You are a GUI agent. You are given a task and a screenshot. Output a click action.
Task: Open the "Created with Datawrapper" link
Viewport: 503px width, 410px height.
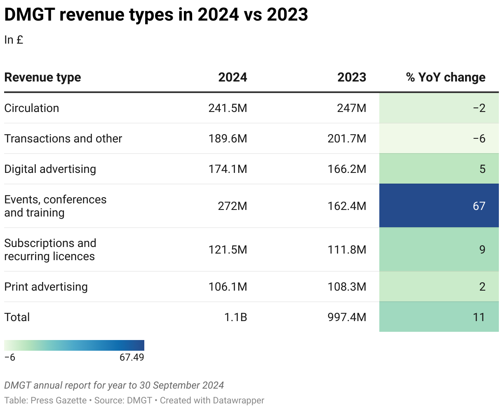click(212, 400)
